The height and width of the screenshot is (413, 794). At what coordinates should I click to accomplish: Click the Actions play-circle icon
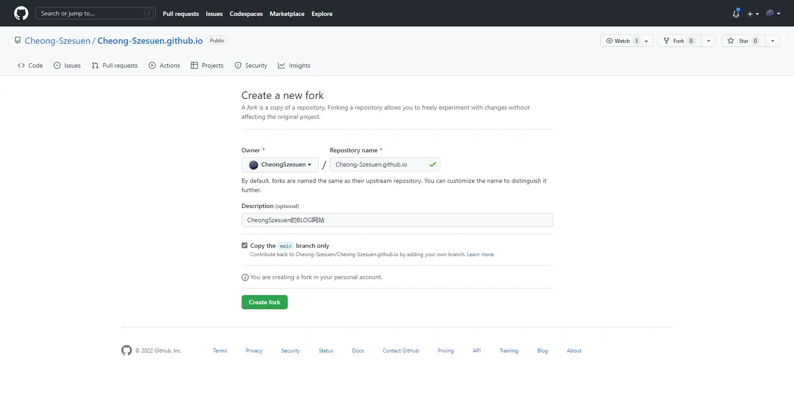152,65
